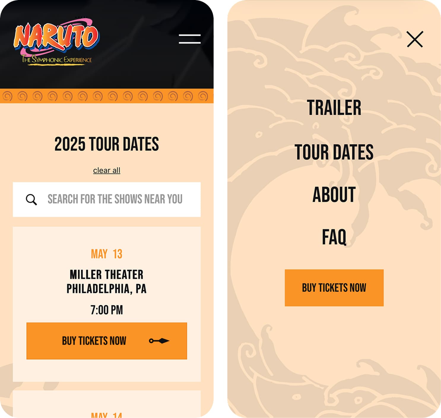Click the partially visible May 14 card
The width and height of the screenshot is (441, 418).
107,404
